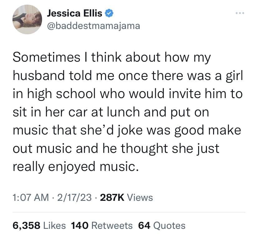The height and width of the screenshot is (236, 258).
Task: Open the Likes list label
Action: (55, 225)
